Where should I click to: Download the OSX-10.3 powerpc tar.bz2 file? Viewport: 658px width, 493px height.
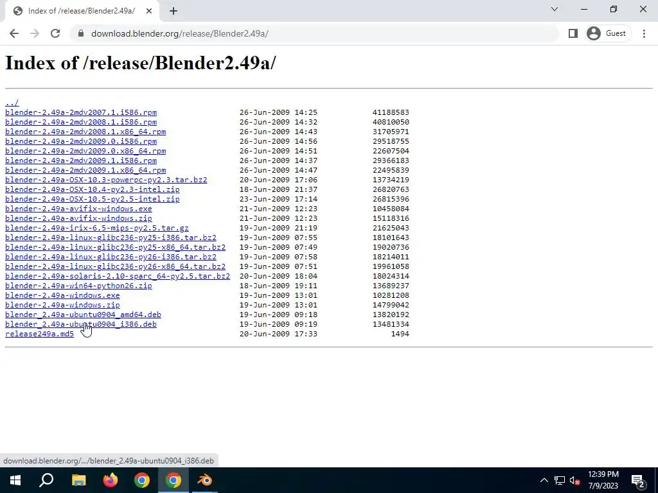[106, 180]
